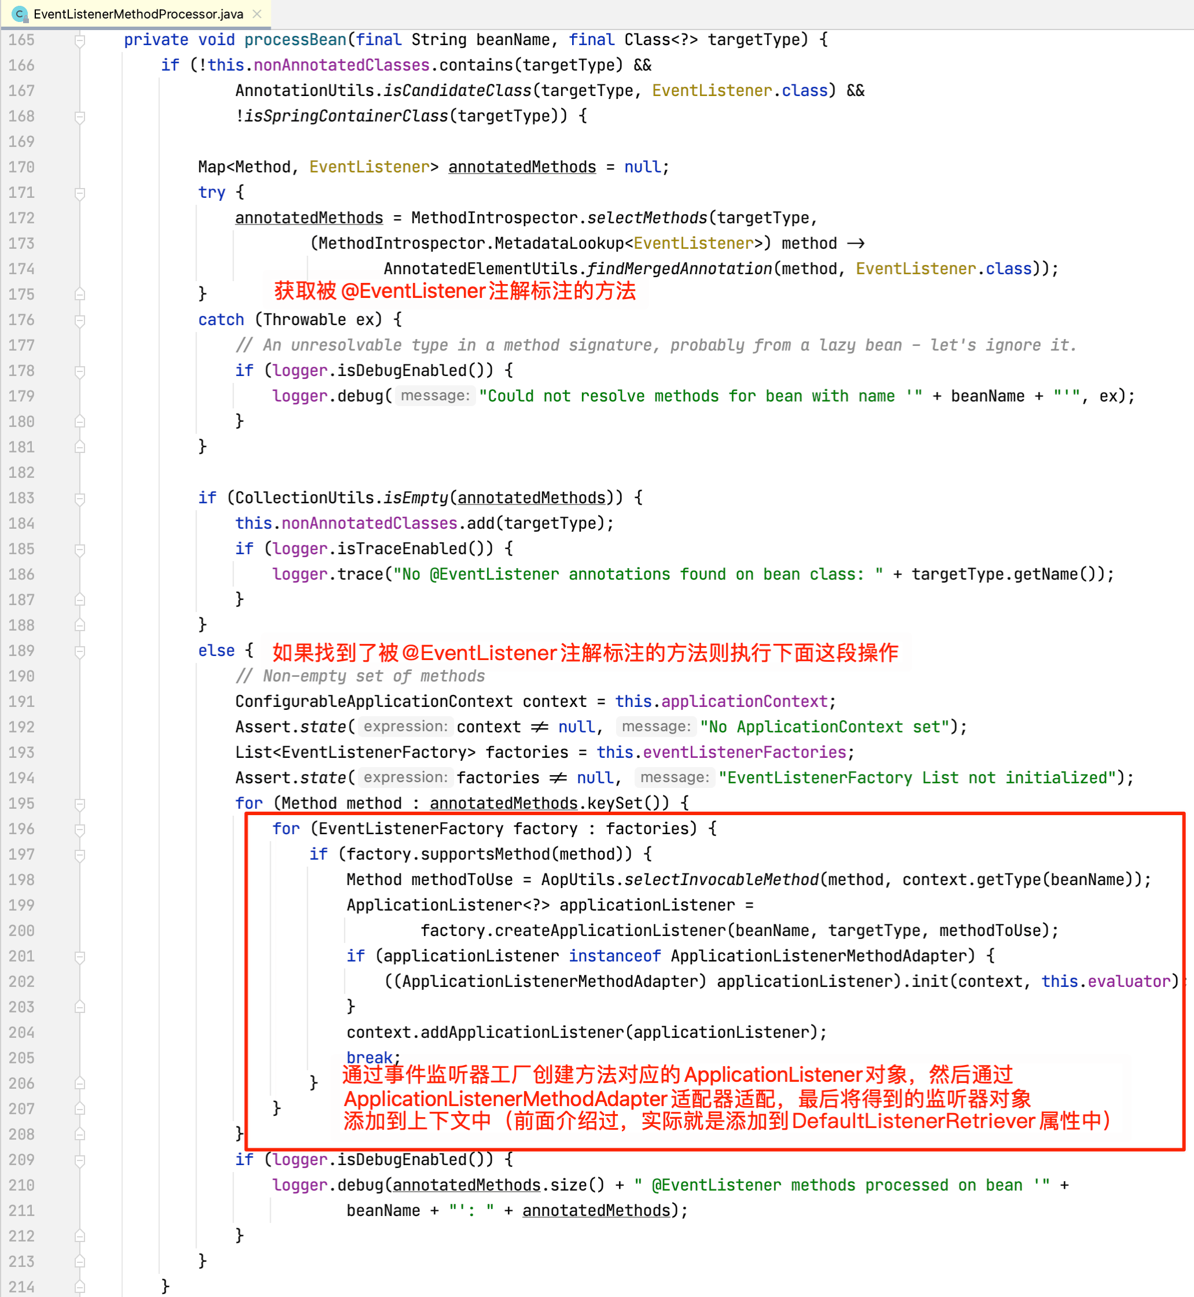Fold the catch block at line 176

click(79, 320)
